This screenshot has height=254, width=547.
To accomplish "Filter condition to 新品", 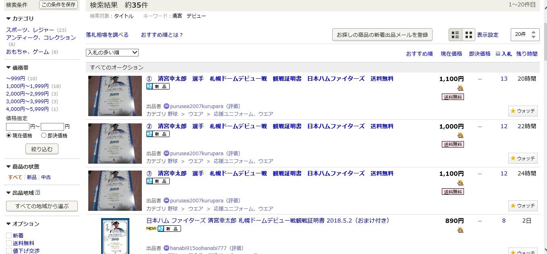I will pyautogui.click(x=31, y=177).
